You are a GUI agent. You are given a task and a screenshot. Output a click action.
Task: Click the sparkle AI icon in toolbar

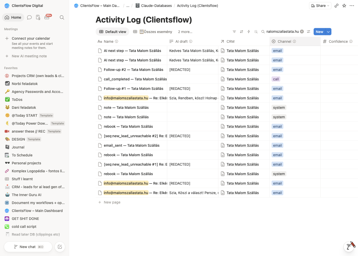point(256,32)
